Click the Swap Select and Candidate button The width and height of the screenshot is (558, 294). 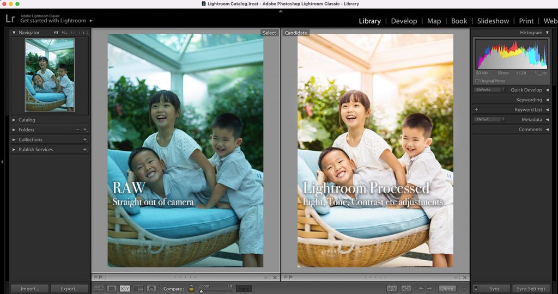(392, 289)
